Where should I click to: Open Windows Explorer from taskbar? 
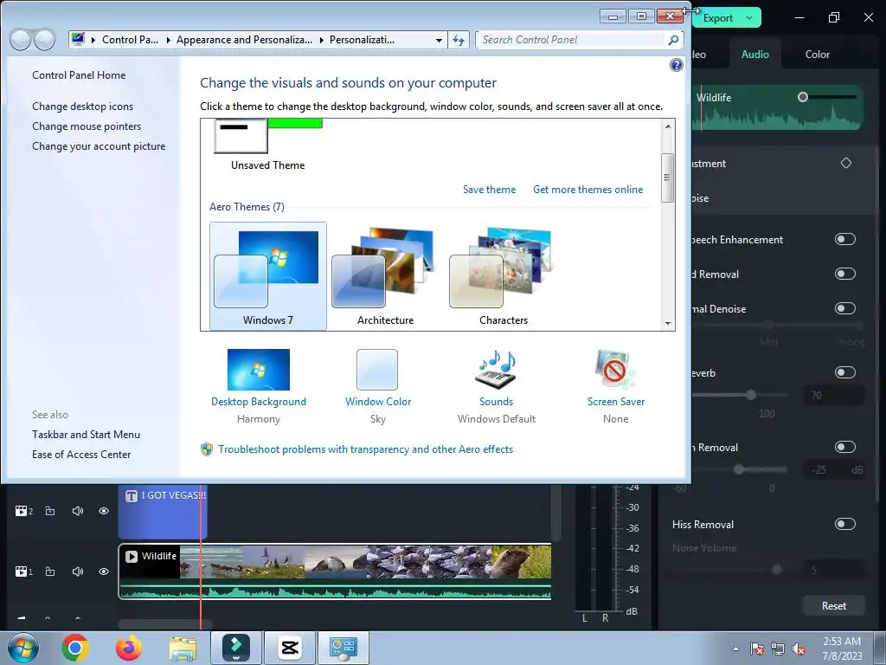pos(183,648)
